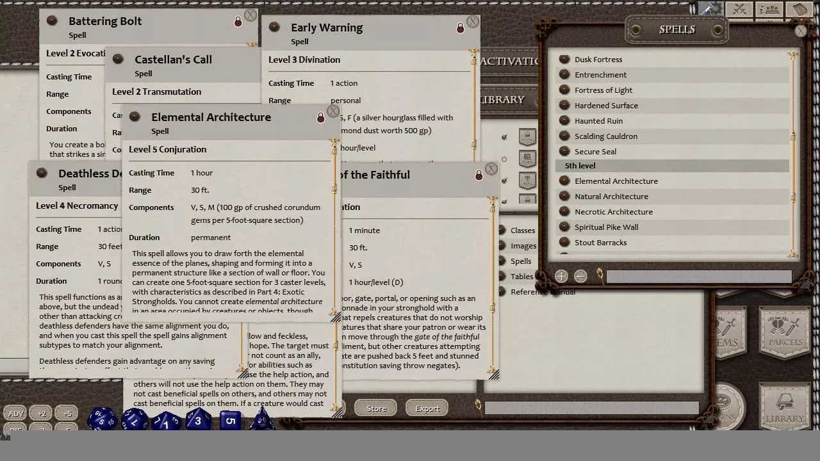Open the Dusk Fortress spell link icon
The width and height of the screenshot is (820, 461).
coord(564,60)
